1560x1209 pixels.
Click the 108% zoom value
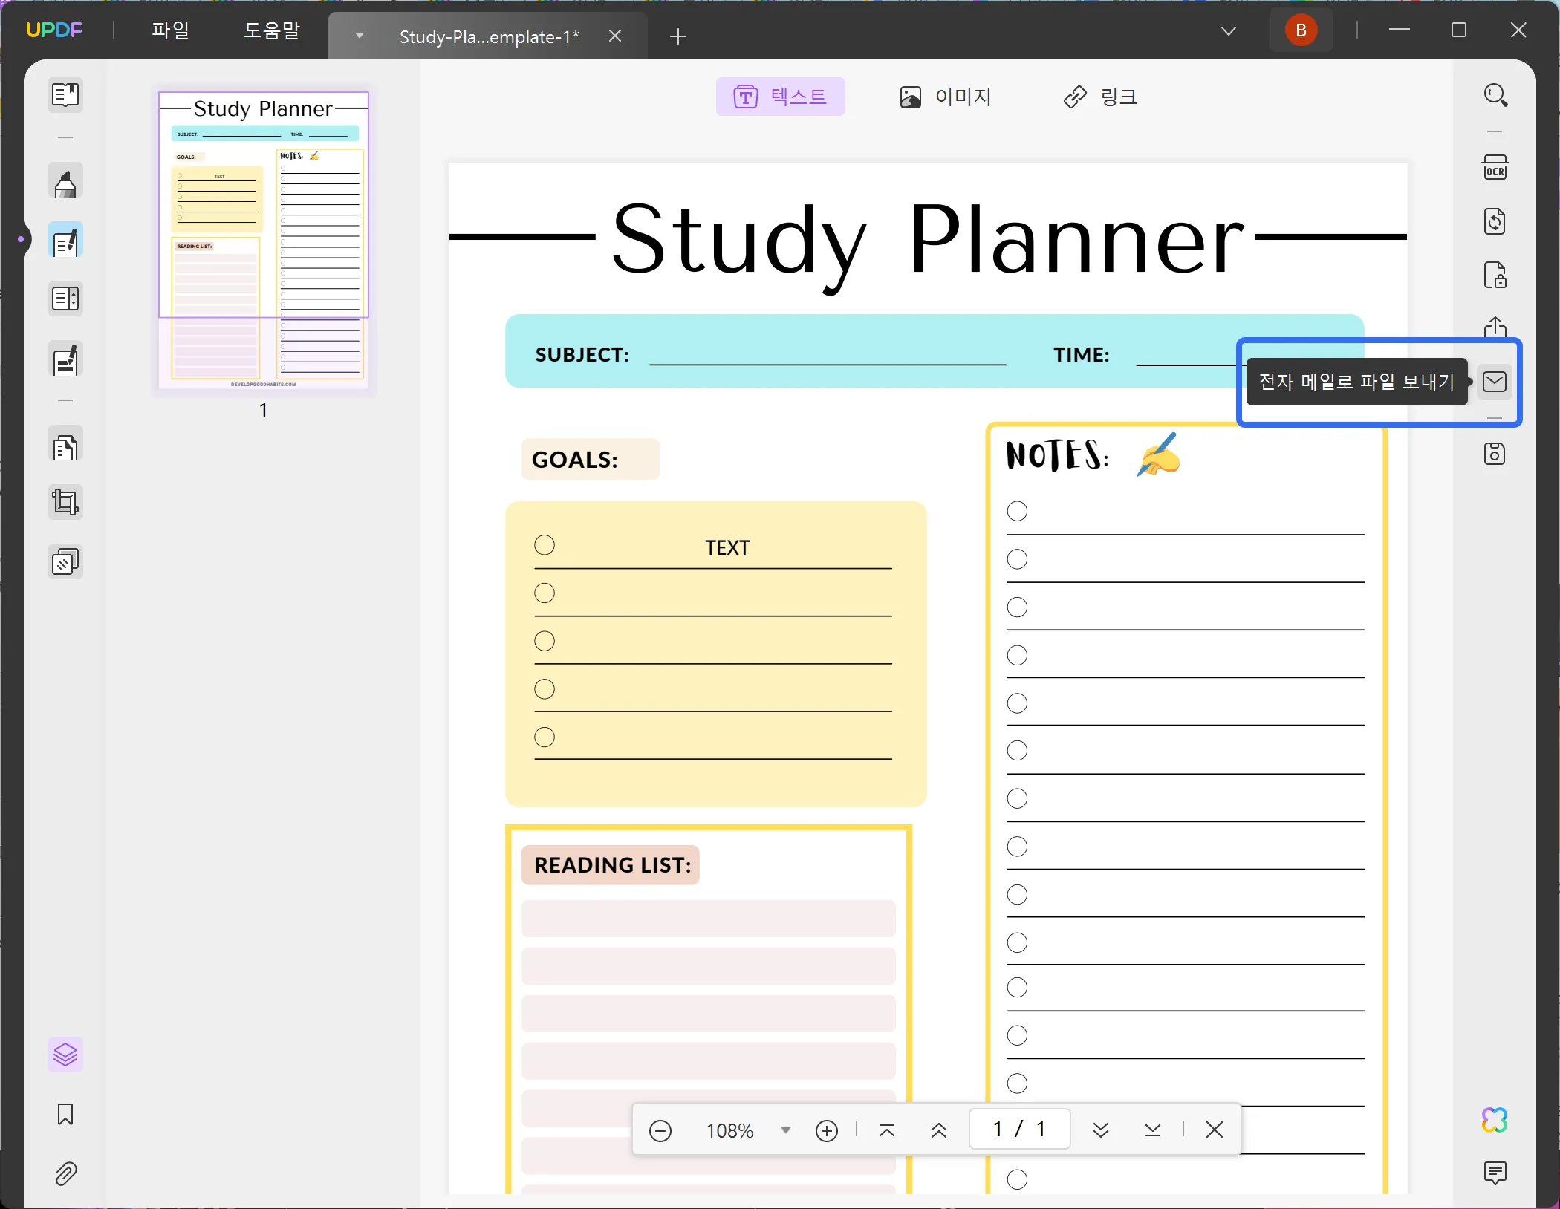[x=729, y=1131]
